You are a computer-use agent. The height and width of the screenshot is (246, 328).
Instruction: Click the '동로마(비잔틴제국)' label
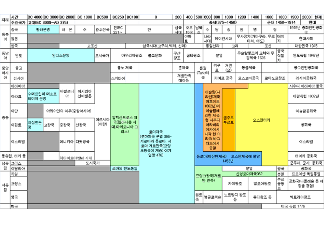(x=211, y=156)
